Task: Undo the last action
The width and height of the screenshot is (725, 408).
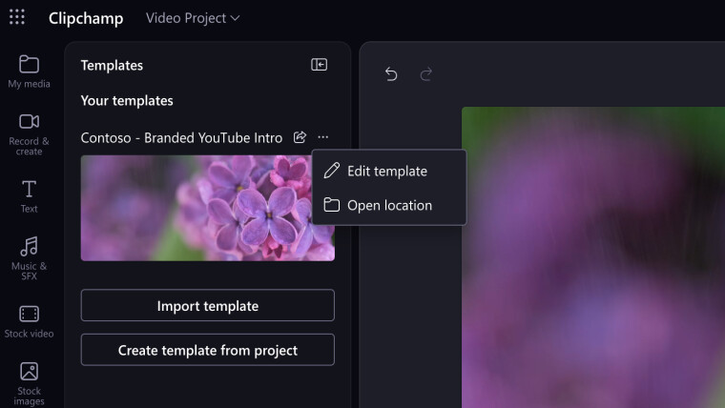Action: pyautogui.click(x=391, y=74)
